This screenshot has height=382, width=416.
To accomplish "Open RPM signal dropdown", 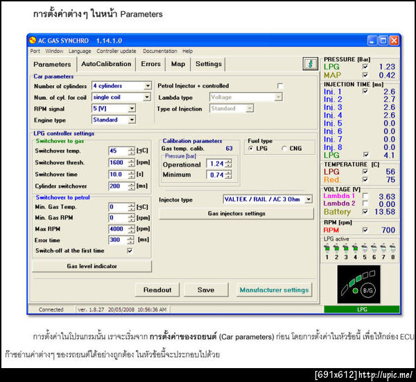I will [x=132, y=108].
